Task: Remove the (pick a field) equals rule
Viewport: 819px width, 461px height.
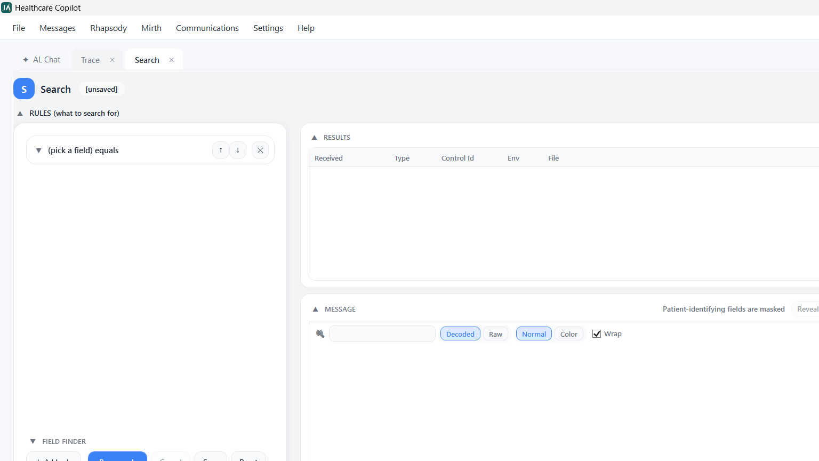Action: tap(260, 150)
